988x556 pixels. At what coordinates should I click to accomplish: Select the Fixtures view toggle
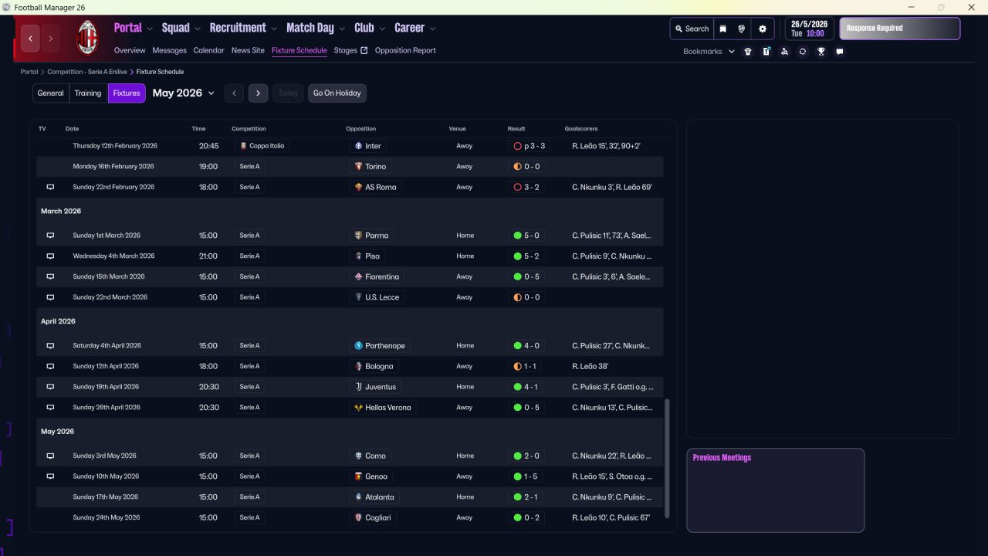click(x=127, y=93)
